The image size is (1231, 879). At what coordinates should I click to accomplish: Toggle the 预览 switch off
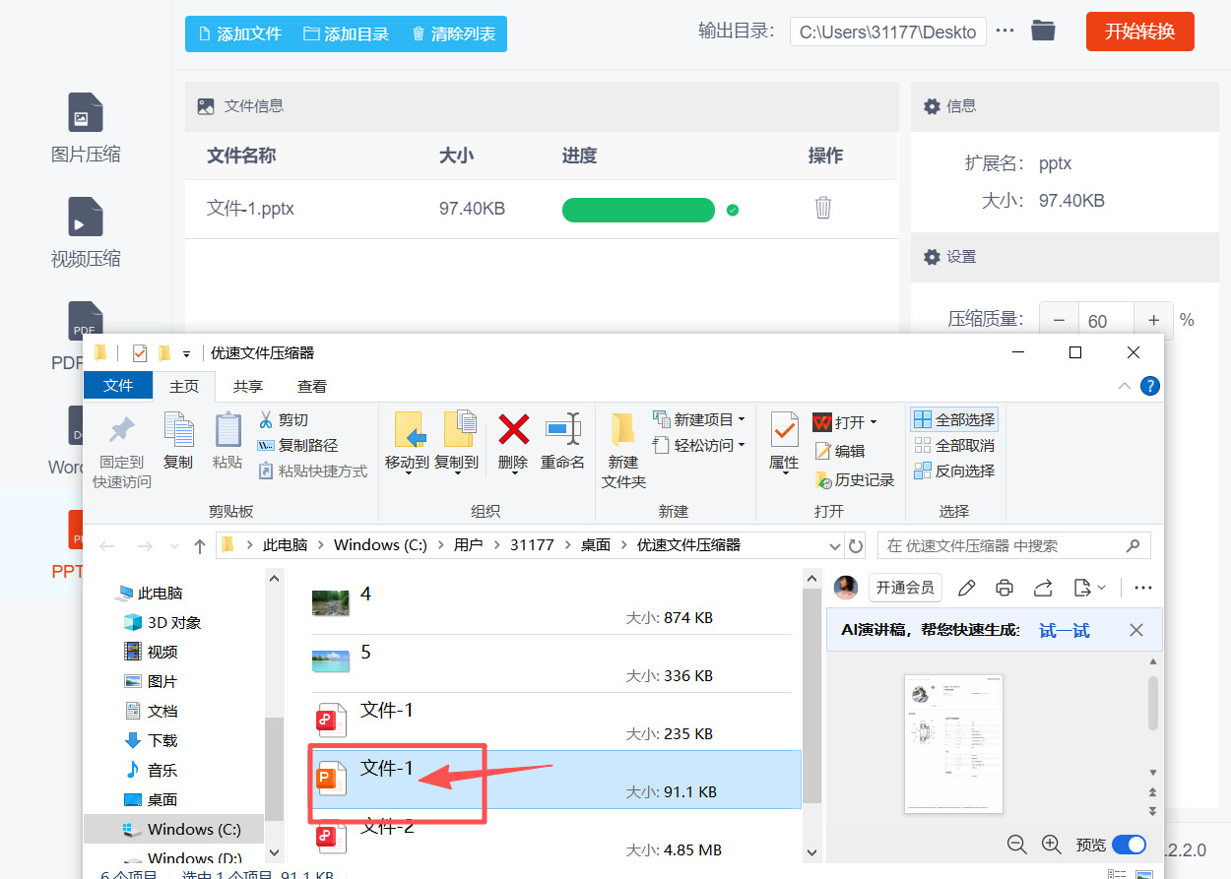click(x=1129, y=845)
